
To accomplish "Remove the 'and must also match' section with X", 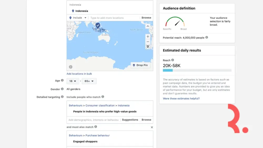I will click(x=152, y=127).
